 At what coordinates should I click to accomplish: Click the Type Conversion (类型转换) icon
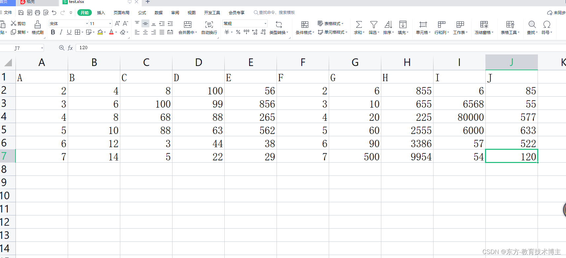click(279, 25)
